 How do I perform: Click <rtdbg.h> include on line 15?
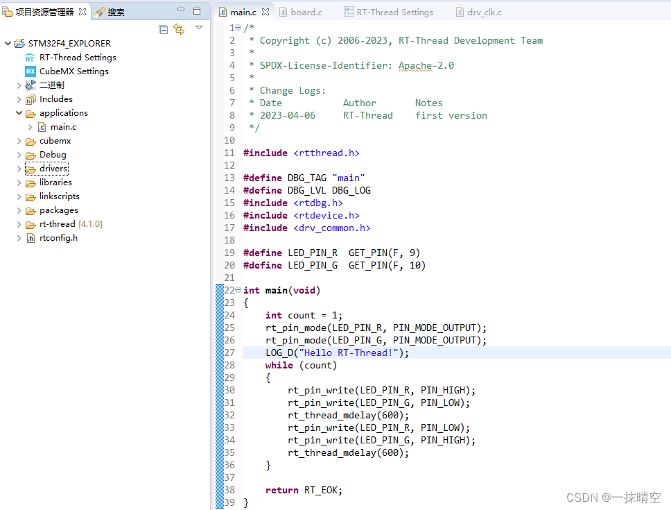click(318, 203)
